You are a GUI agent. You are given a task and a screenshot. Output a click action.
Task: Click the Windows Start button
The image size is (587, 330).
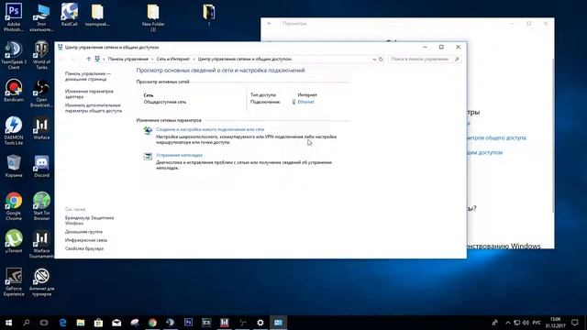[x=8, y=322]
